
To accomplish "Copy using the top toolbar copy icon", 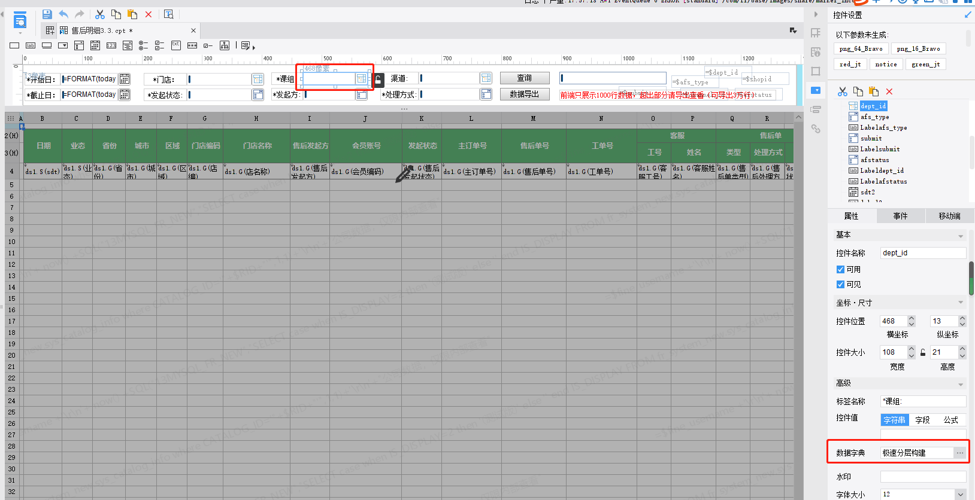I will (x=116, y=14).
